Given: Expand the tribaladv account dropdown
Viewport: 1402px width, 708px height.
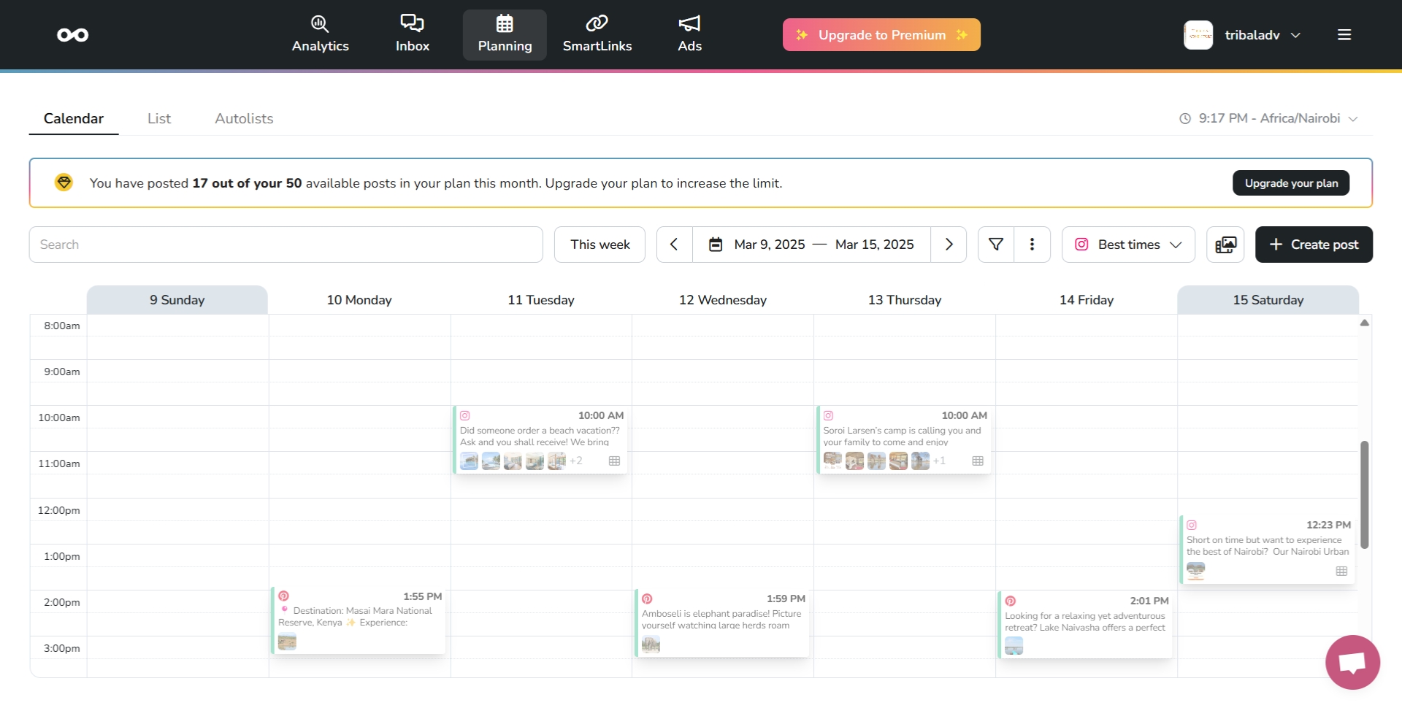Looking at the screenshot, I should coord(1295,35).
